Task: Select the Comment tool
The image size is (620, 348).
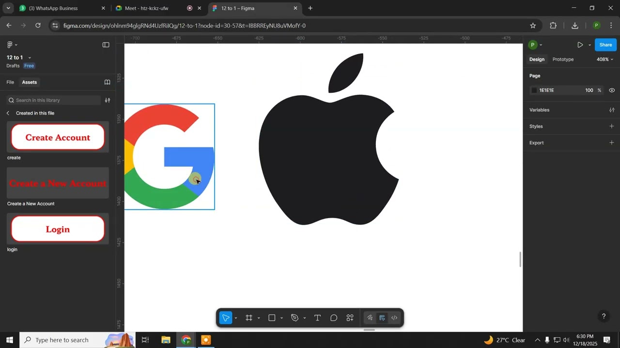Action: [334, 318]
